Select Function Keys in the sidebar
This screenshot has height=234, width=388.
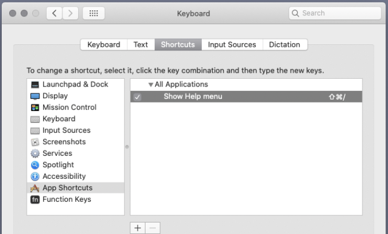point(75,199)
